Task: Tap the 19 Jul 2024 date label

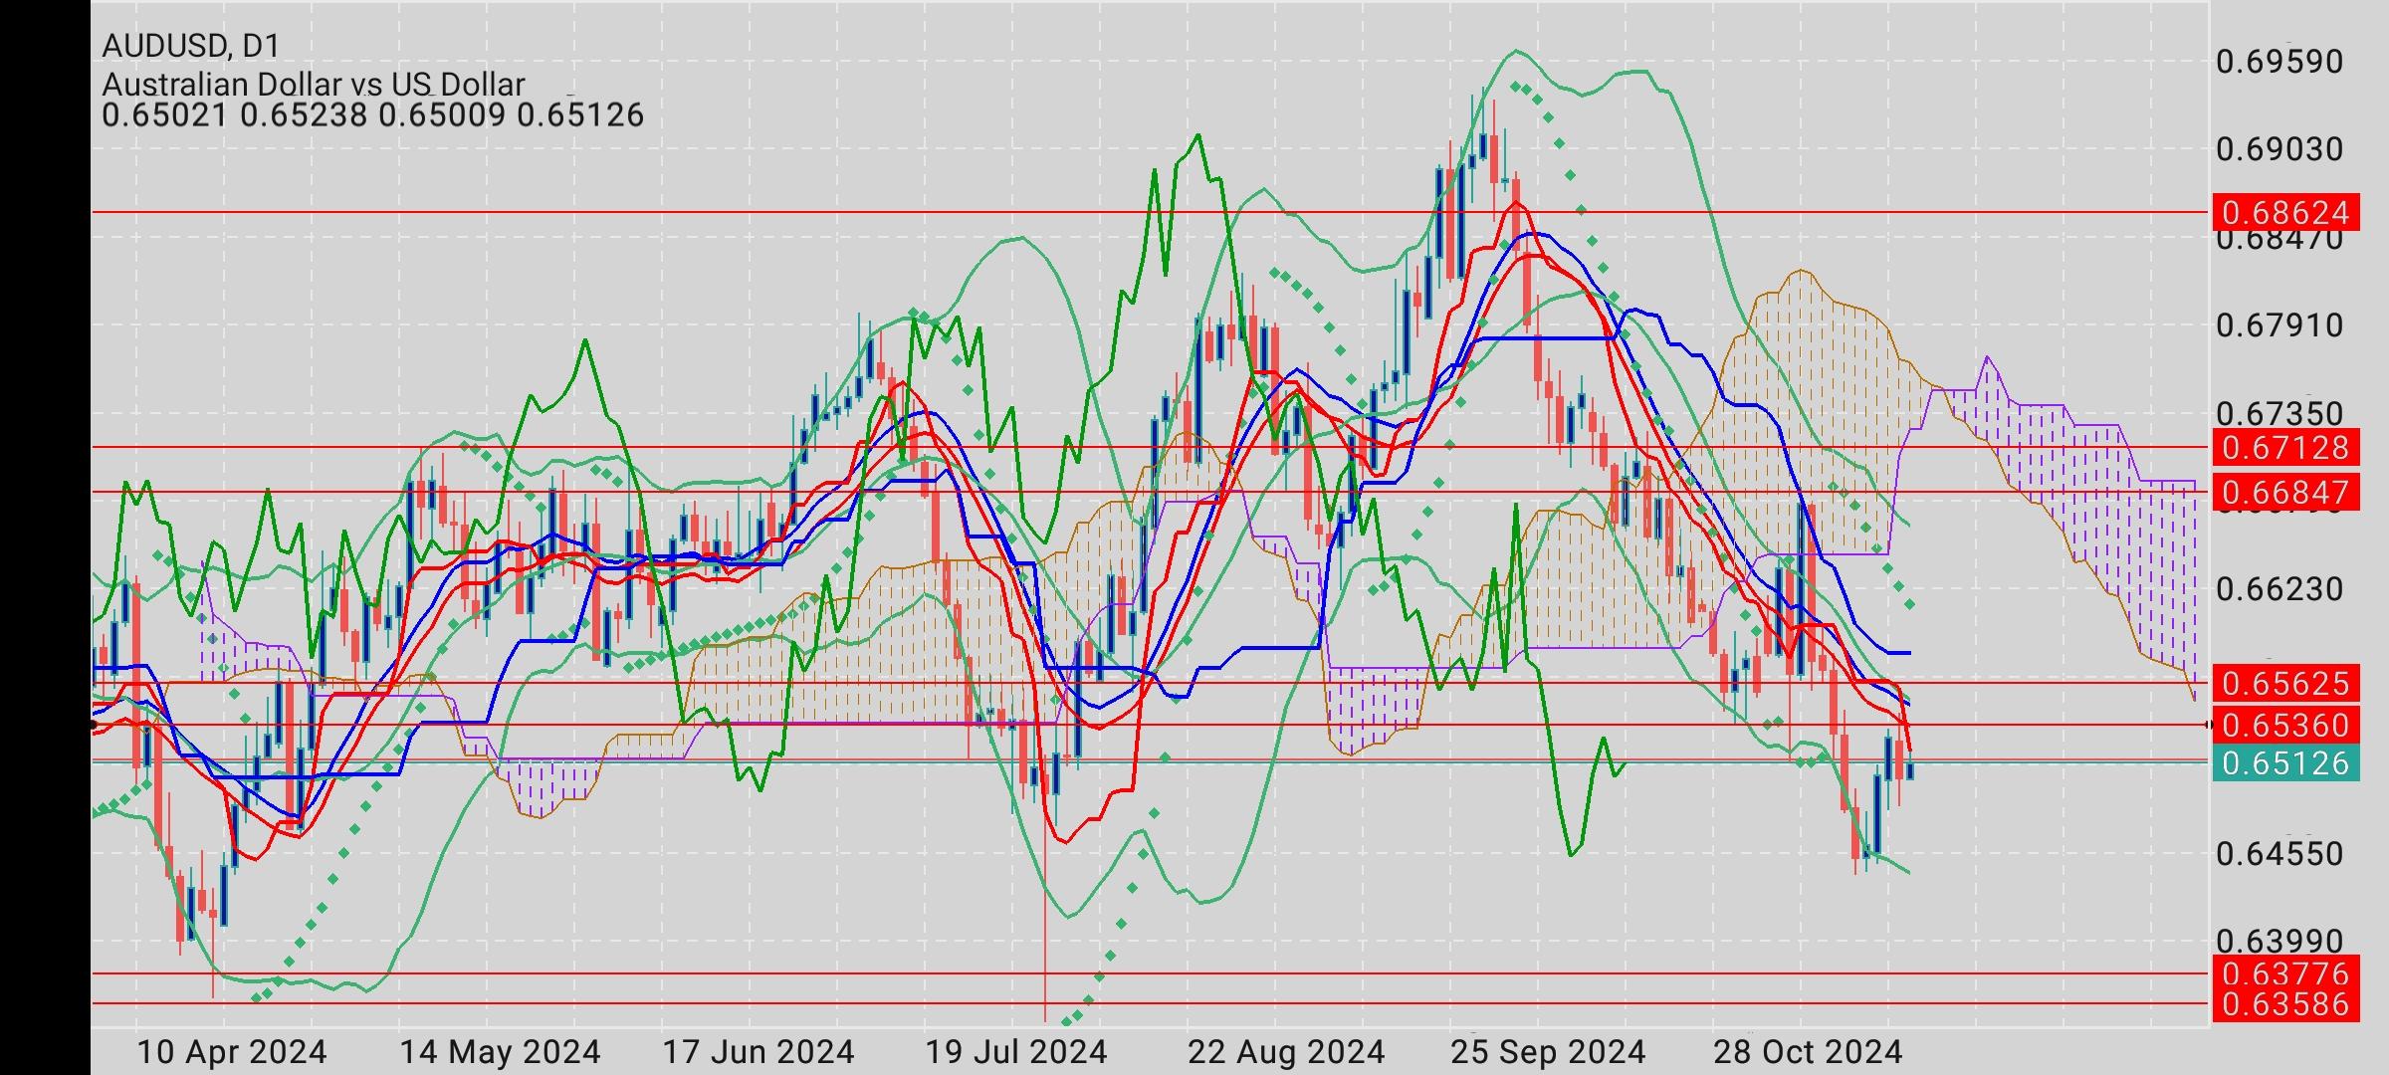Action: [1016, 1052]
